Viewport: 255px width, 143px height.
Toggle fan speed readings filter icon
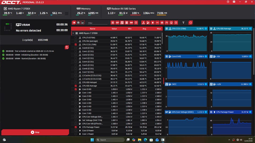(x=162, y=23)
